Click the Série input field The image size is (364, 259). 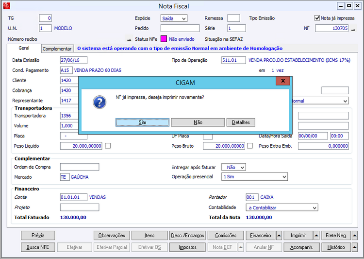[x=236, y=28]
